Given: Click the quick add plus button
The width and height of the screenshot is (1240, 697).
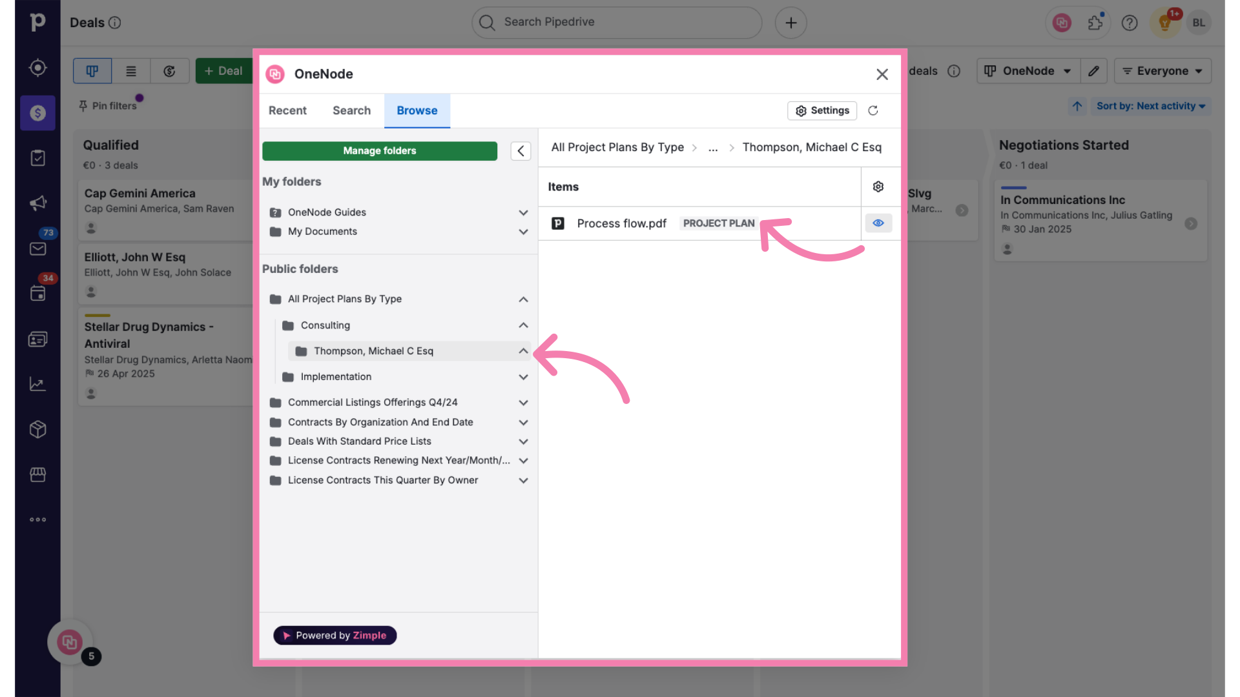Looking at the screenshot, I should tap(790, 23).
